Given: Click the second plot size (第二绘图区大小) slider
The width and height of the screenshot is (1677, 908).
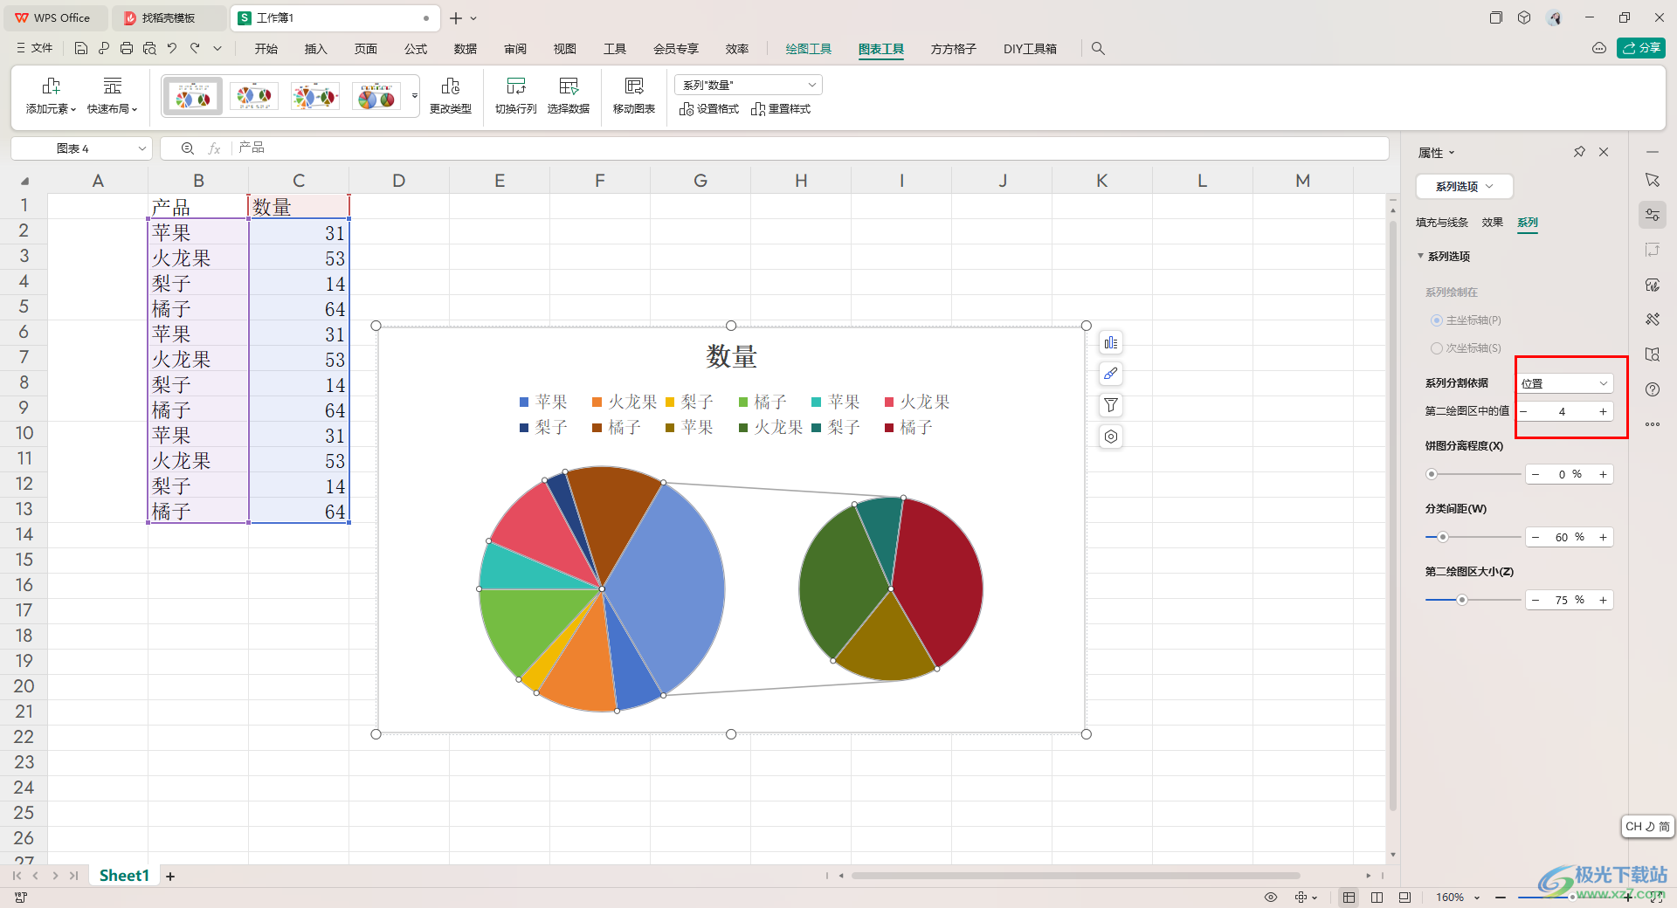Looking at the screenshot, I should pos(1473,600).
